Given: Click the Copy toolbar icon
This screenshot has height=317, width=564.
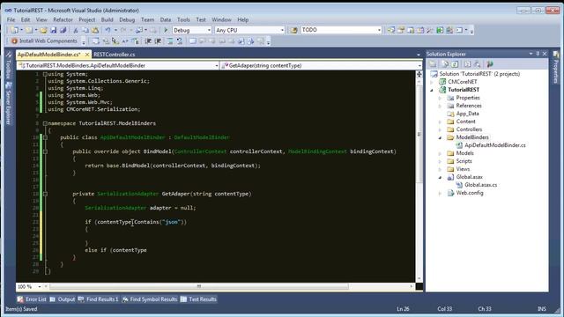Looking at the screenshot, I should [85, 30].
